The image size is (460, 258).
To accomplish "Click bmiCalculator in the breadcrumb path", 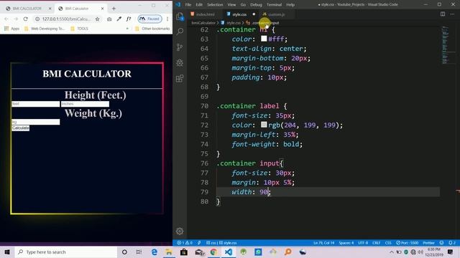I will pyautogui.click(x=203, y=23).
